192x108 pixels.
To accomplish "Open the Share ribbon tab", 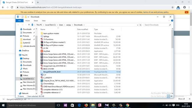I will [x=36, y=21].
